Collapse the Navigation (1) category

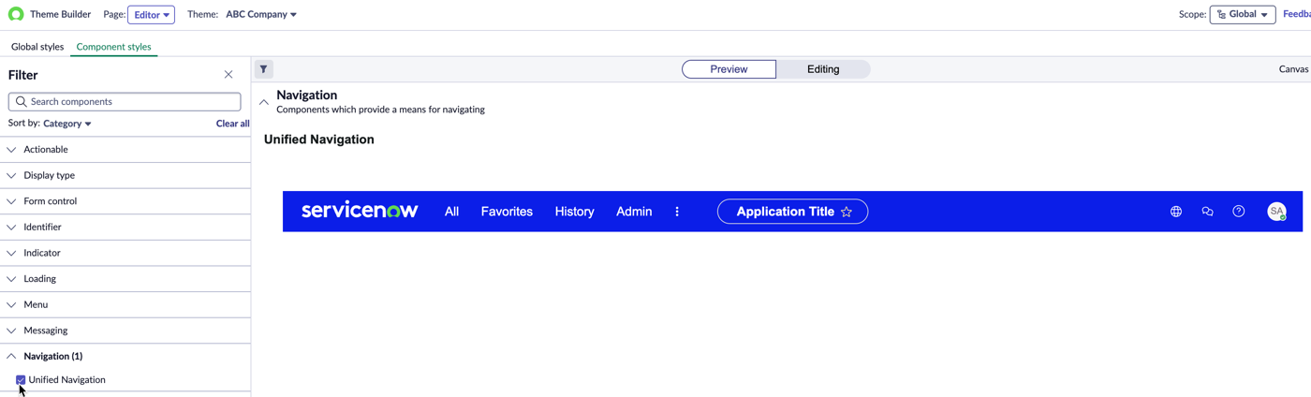[125, 357]
